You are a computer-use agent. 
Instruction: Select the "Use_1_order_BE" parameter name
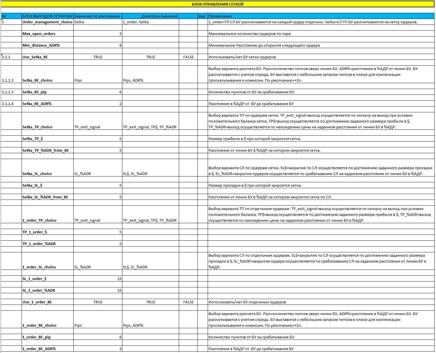tap(47, 302)
